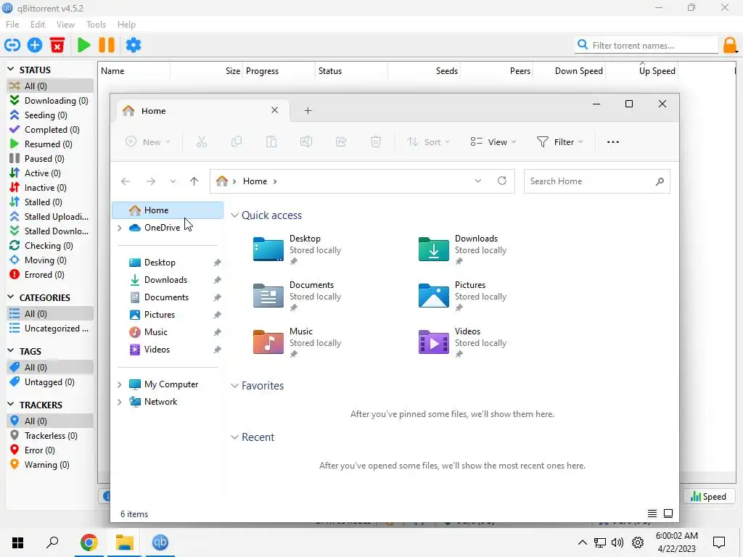This screenshot has height=557, width=743.
Task: Click the Up one level arrow
Action: pyautogui.click(x=194, y=181)
